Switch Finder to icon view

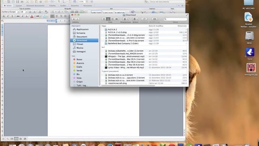click(104, 19)
